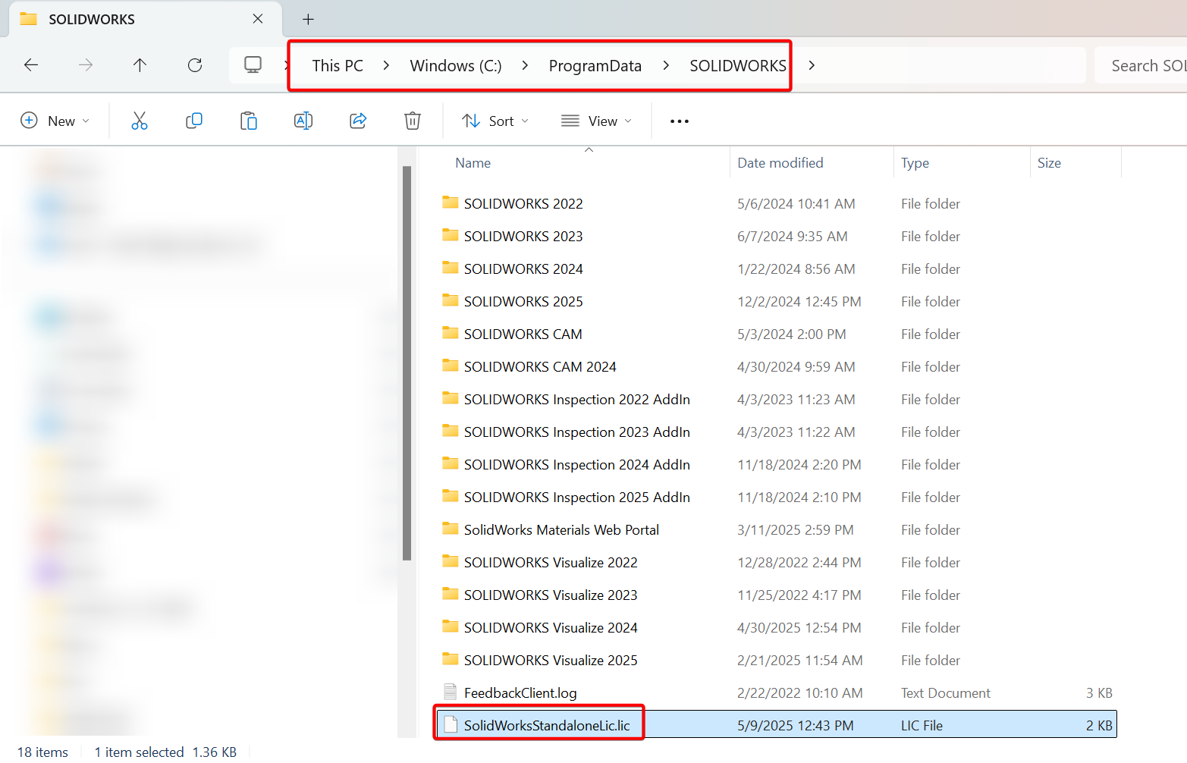Close the SOLIDWORKS tab
Screen dimensions: 1187x763
click(258, 19)
